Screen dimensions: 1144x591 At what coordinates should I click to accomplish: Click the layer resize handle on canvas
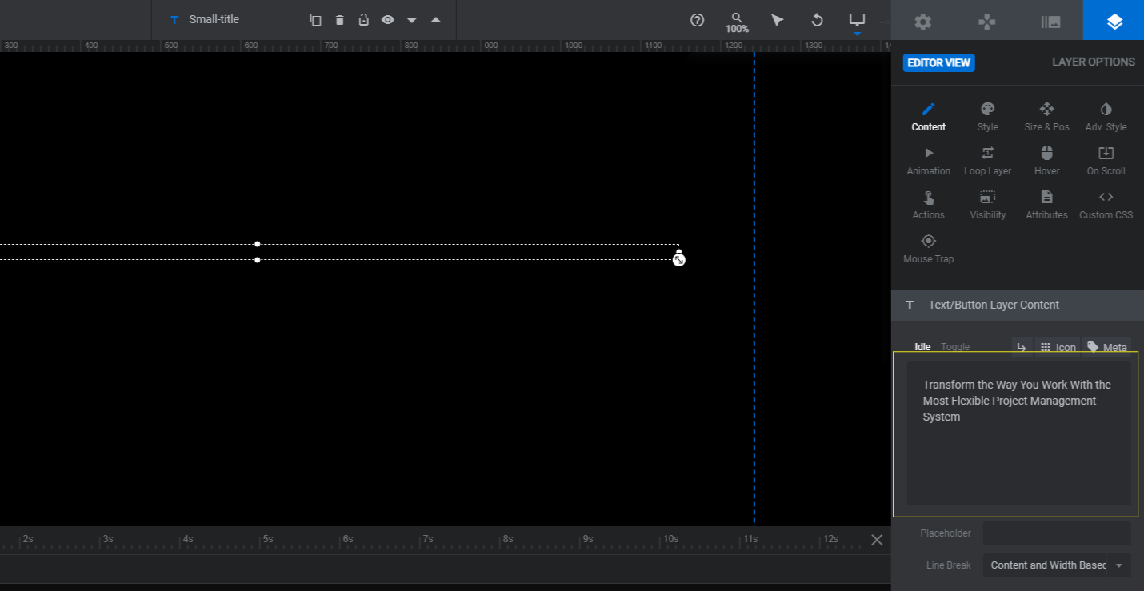(x=679, y=258)
